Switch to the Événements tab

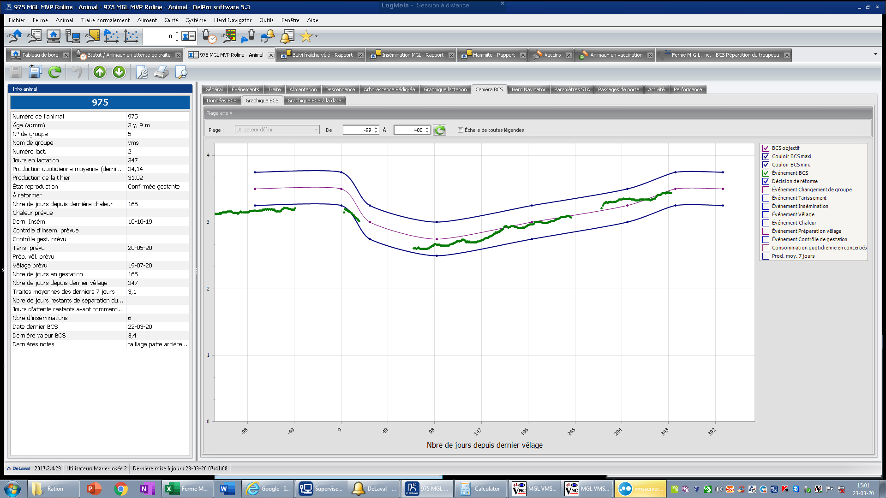click(x=245, y=89)
